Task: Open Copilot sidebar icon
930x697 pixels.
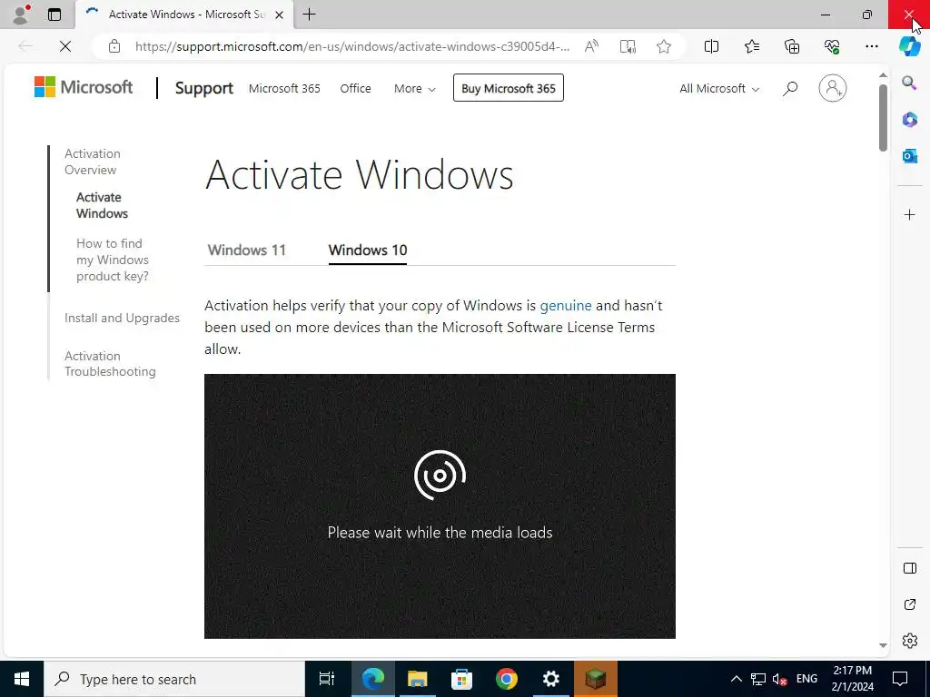Action: [x=909, y=46]
